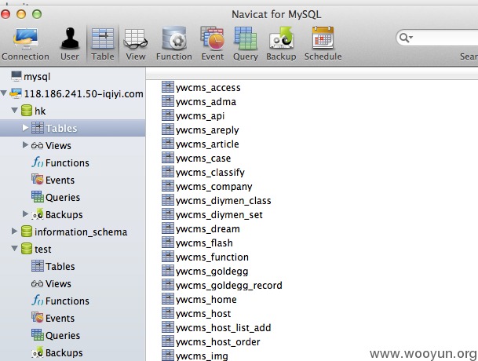This screenshot has height=361, width=478.
Task: Click the search magnifier dropdown icon
Action: [406, 38]
